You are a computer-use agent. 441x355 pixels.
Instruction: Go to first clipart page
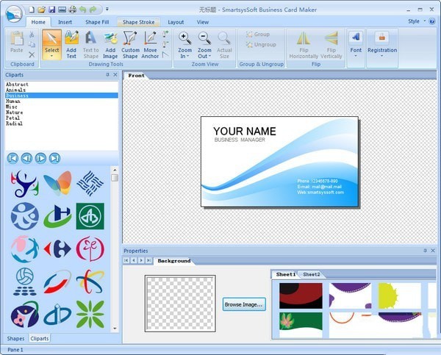pos(12,158)
